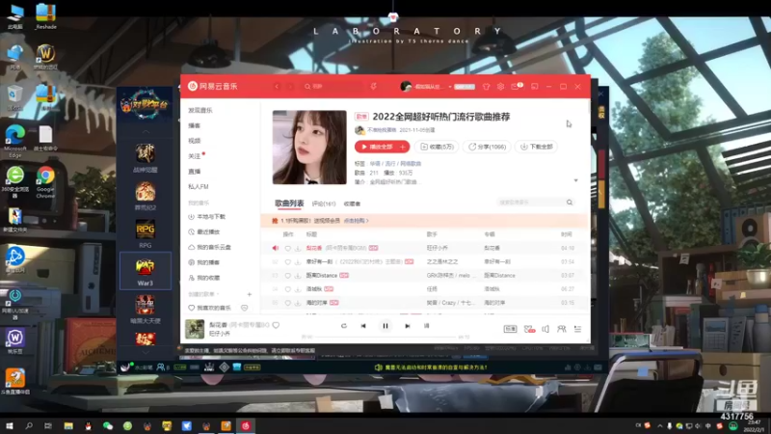Show lyrics with the lyric icon
771x434 pixels.
[x=426, y=326]
